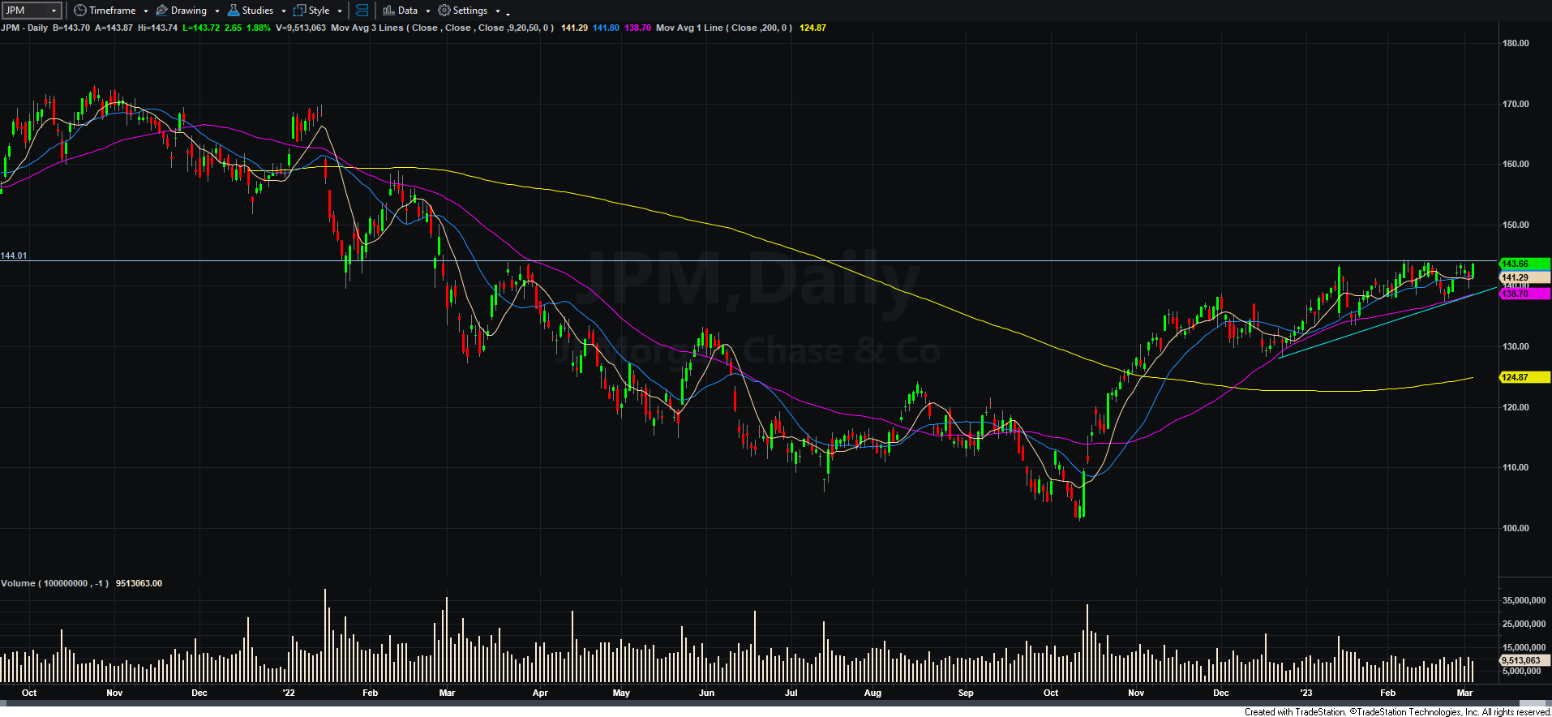Click the 35,000,000 volume axis label
This screenshot has height=717, width=1552.
pyautogui.click(x=1524, y=600)
